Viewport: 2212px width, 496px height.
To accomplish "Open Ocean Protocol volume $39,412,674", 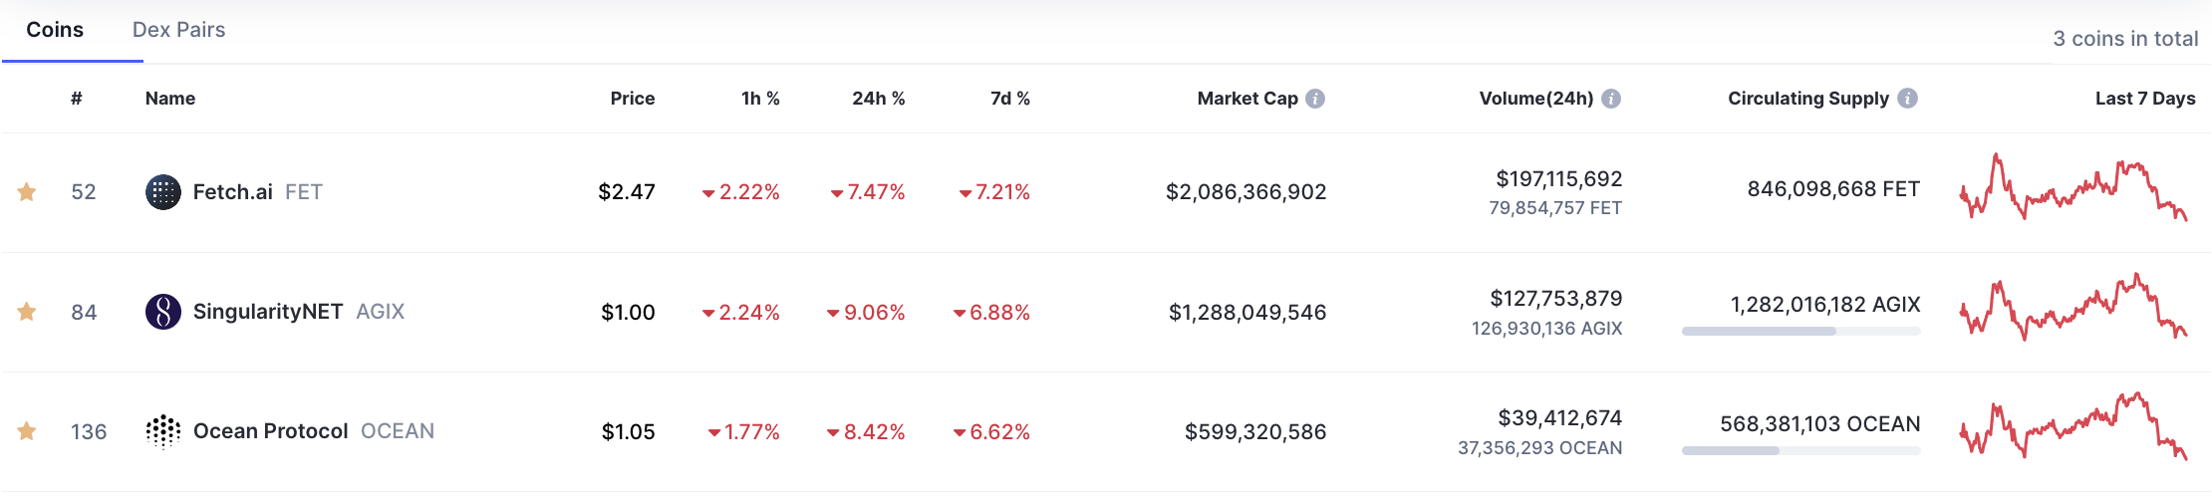I will coord(1560,418).
